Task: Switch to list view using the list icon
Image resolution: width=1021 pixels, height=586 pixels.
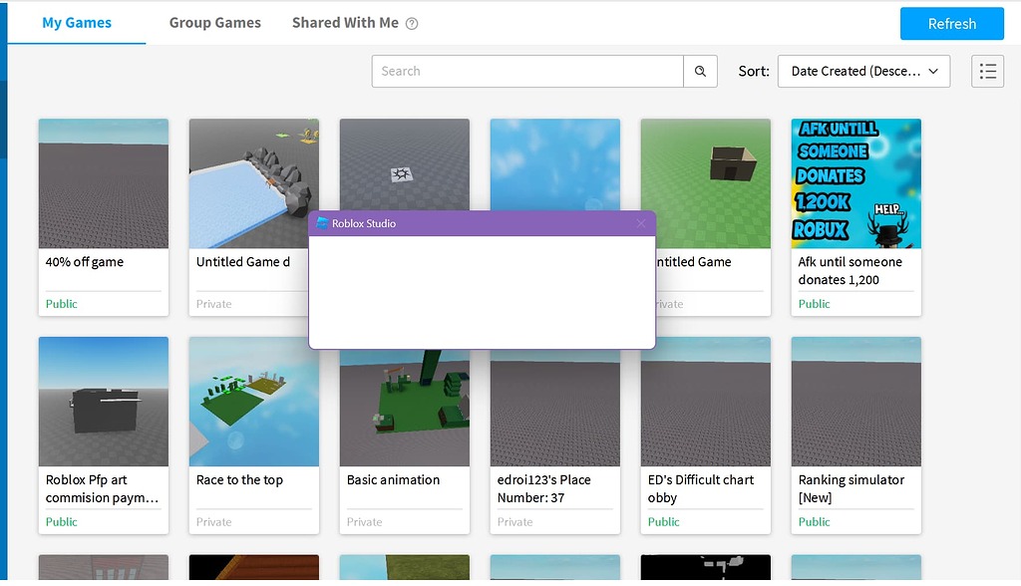Action: [987, 71]
